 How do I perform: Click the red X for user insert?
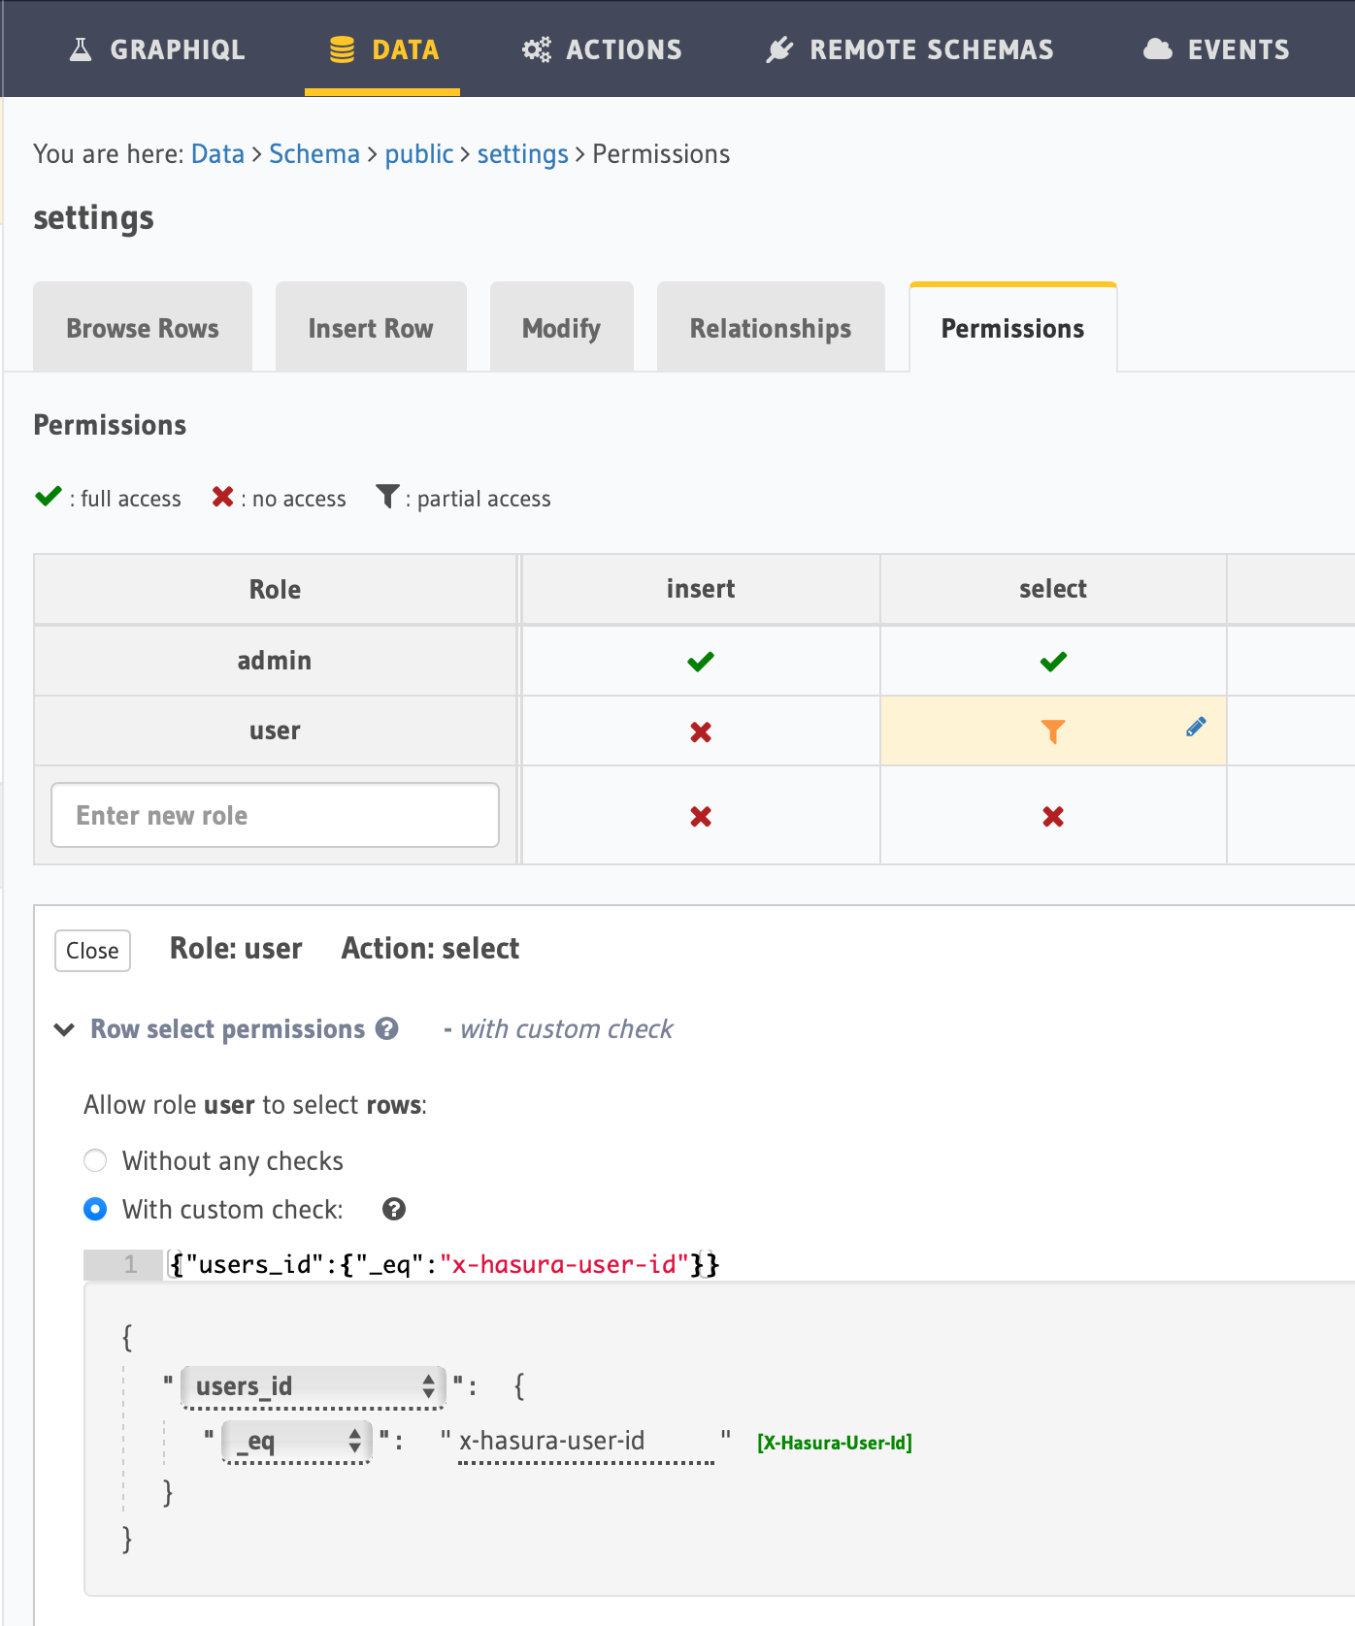pos(700,732)
